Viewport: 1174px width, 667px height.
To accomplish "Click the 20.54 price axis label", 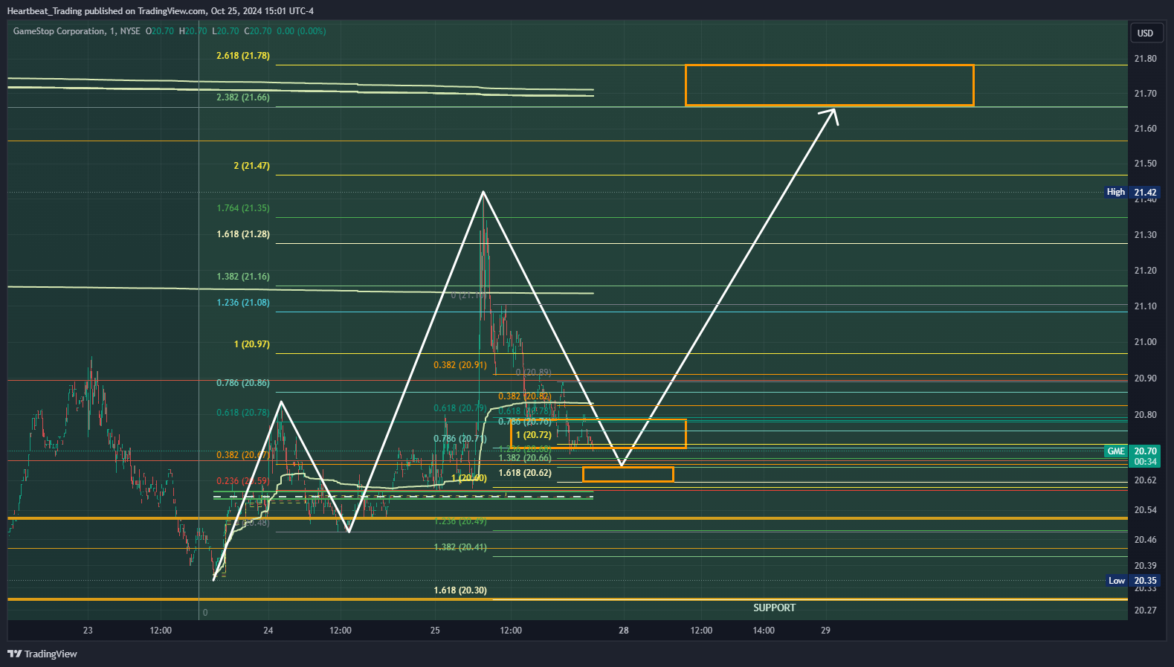I will [1145, 510].
